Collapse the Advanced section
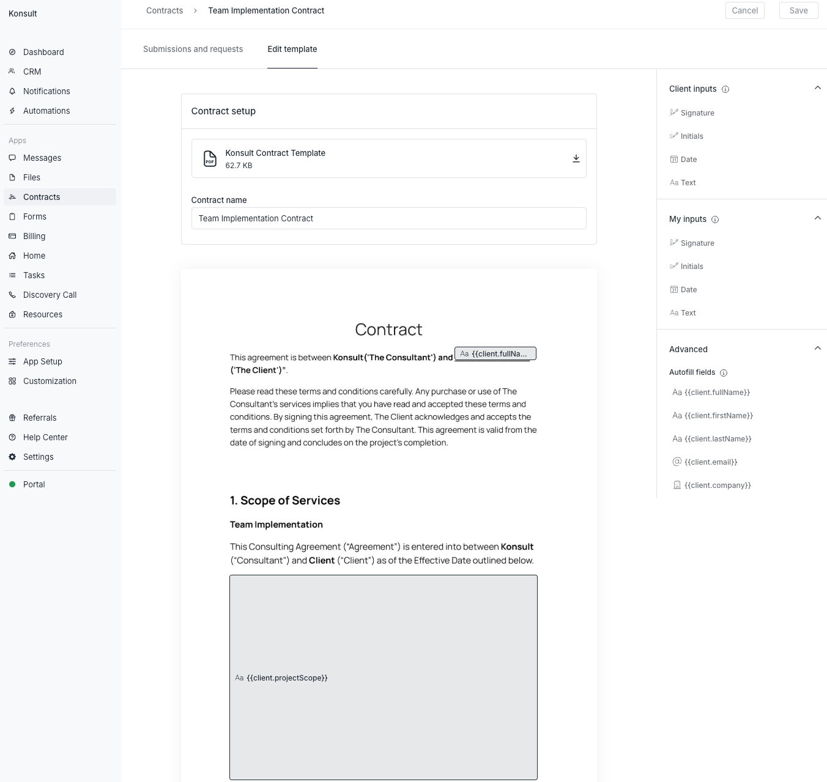Screen dimensions: 827x782 click(x=818, y=348)
